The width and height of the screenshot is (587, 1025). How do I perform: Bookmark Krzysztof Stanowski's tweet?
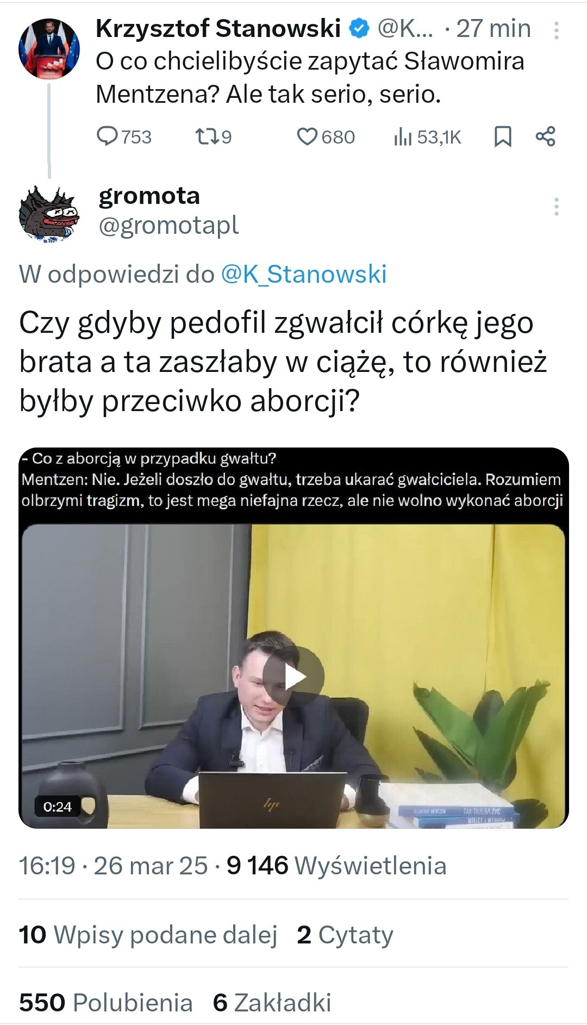[x=503, y=136]
